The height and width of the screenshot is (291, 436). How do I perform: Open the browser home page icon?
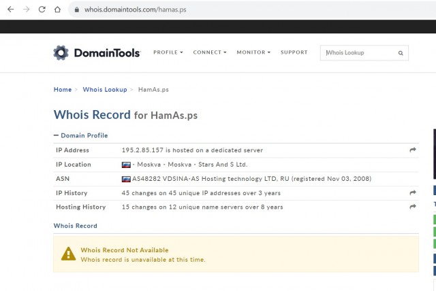tap(57, 10)
